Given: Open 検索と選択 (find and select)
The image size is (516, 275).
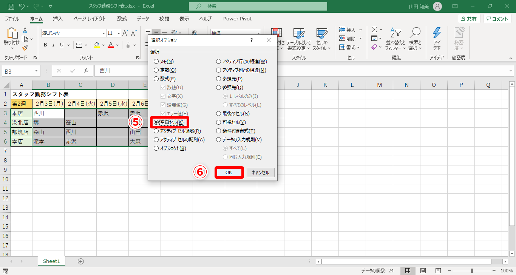Looking at the screenshot, I should (x=415, y=39).
